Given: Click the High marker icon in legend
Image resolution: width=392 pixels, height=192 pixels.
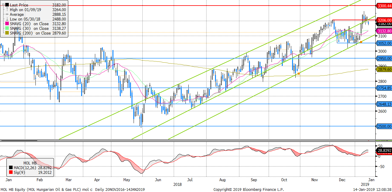Looking at the screenshot, I should (7, 10).
